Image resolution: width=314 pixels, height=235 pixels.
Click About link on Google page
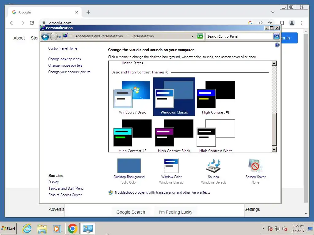coord(19,38)
